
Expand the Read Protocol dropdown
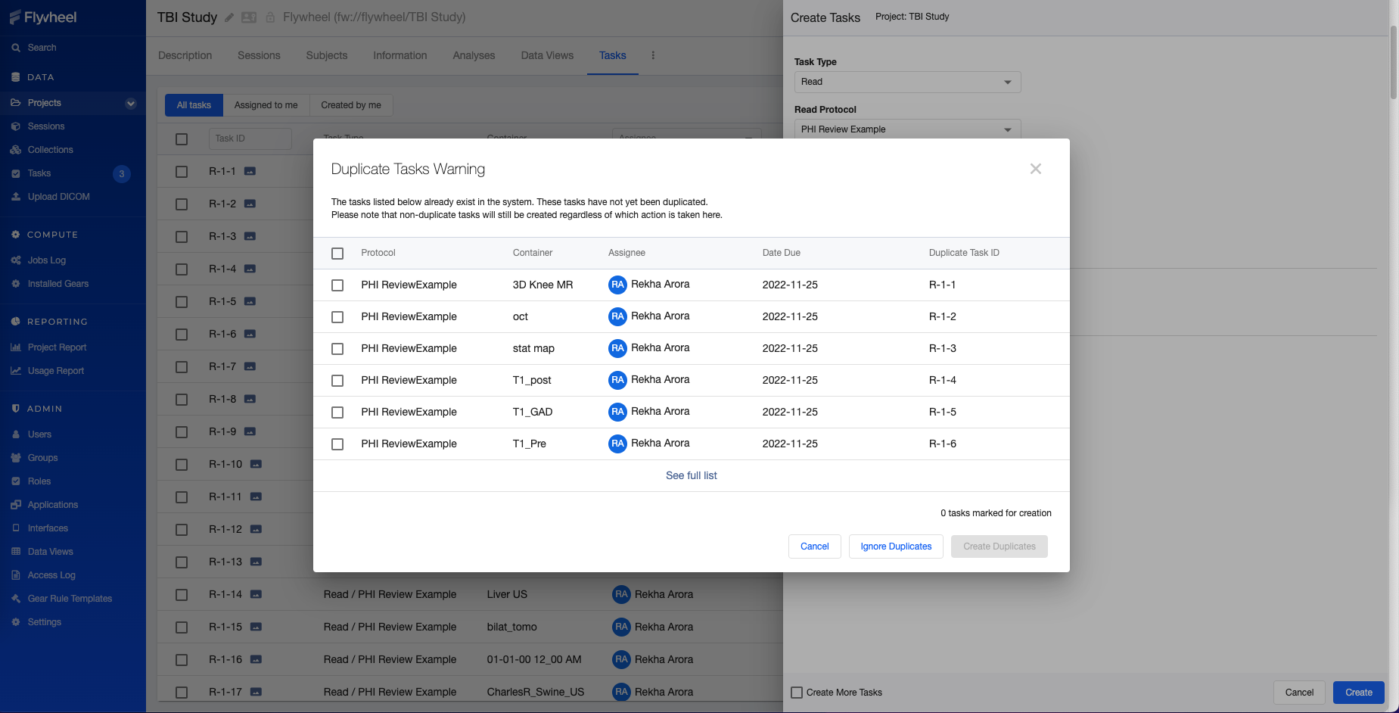(x=907, y=129)
